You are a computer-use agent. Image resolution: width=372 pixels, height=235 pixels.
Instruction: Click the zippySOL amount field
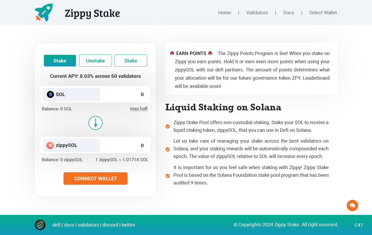click(x=125, y=145)
